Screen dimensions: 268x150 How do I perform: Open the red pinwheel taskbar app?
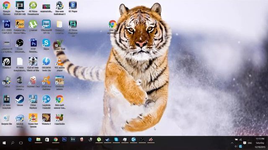151,140
